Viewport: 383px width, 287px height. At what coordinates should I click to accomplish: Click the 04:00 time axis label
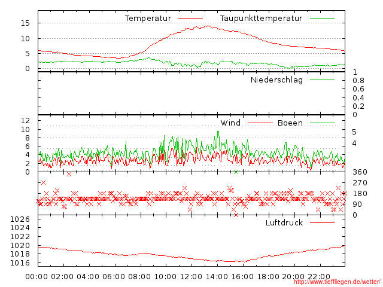(x=88, y=277)
